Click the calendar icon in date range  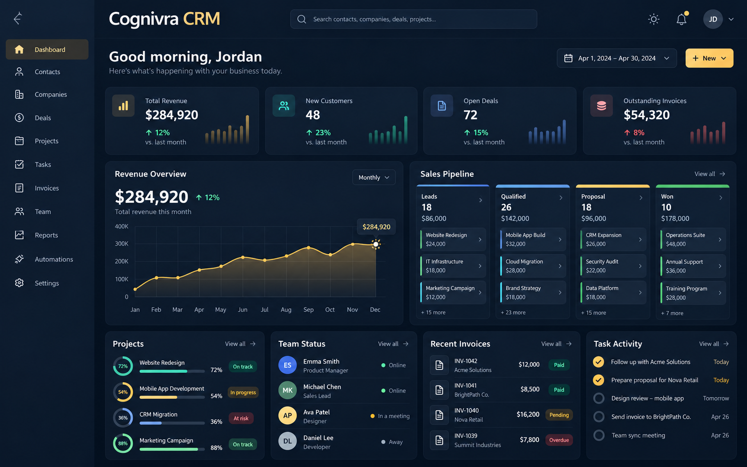tap(568, 58)
